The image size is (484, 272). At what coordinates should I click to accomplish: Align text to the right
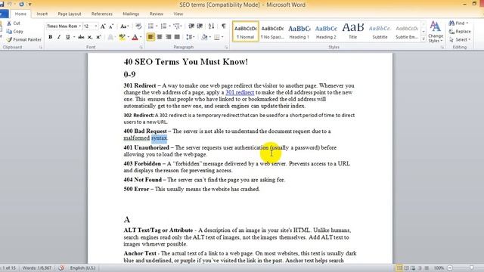[168, 37]
